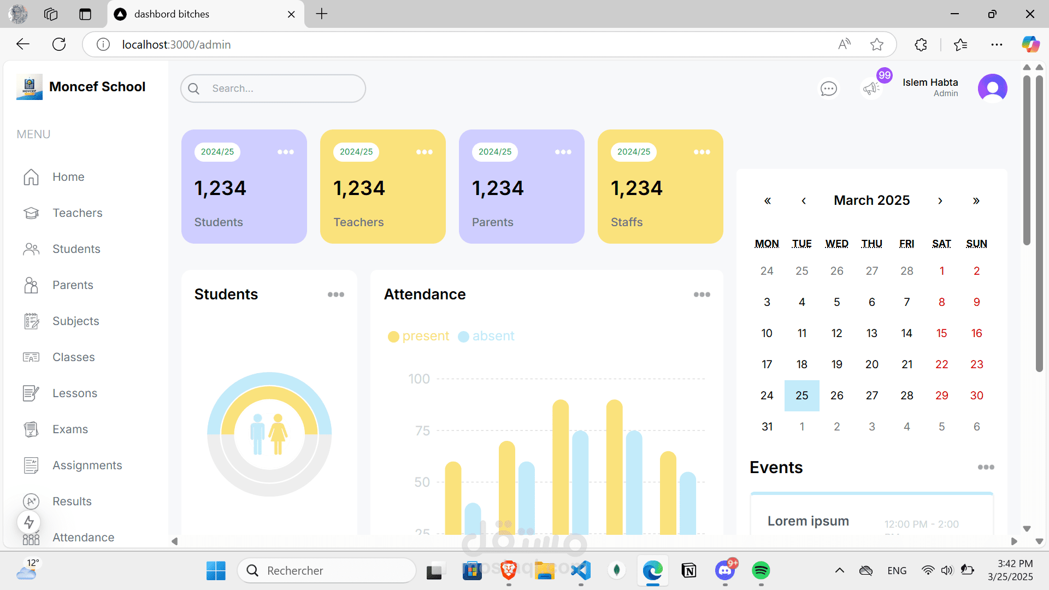Select March 25 on the calendar
This screenshot has height=590, width=1049.
point(802,396)
